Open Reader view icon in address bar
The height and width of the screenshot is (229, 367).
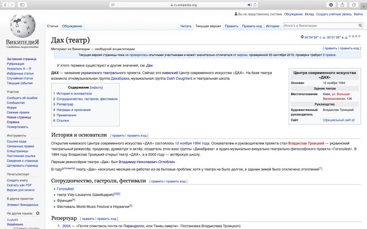(x=113, y=5)
